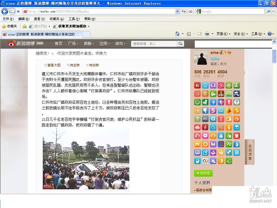Click the soccer ball badge icon
Screen dimensions: 277x208
(229, 86)
